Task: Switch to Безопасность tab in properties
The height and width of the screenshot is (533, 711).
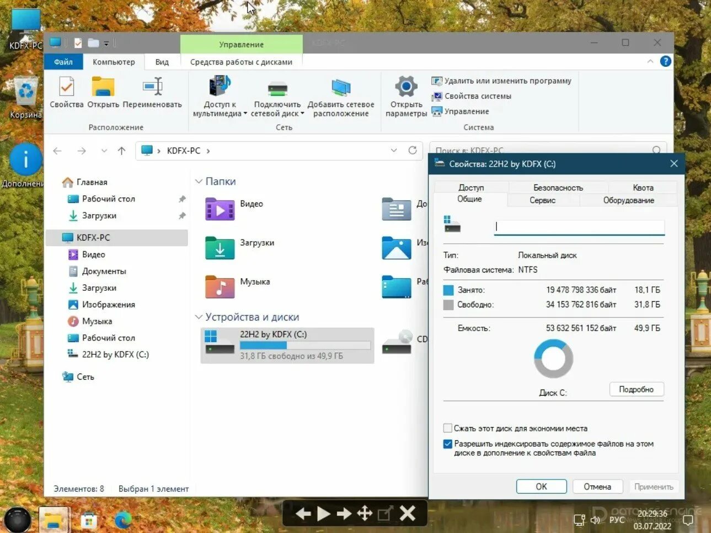Action: [x=558, y=188]
